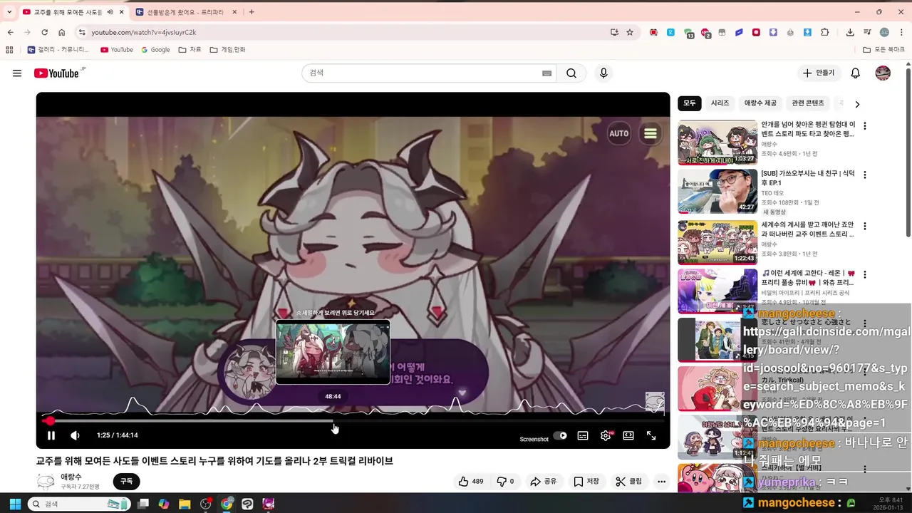Reload the page
Image resolution: width=912 pixels, height=513 pixels.
click(x=45, y=32)
